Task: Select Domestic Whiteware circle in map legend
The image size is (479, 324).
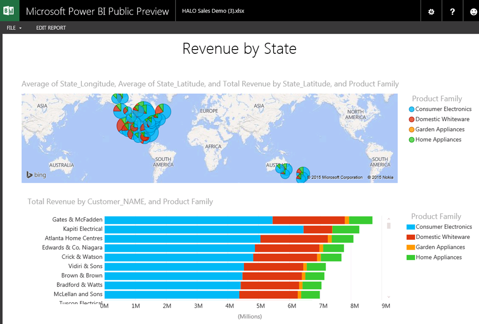Action: 412,120
